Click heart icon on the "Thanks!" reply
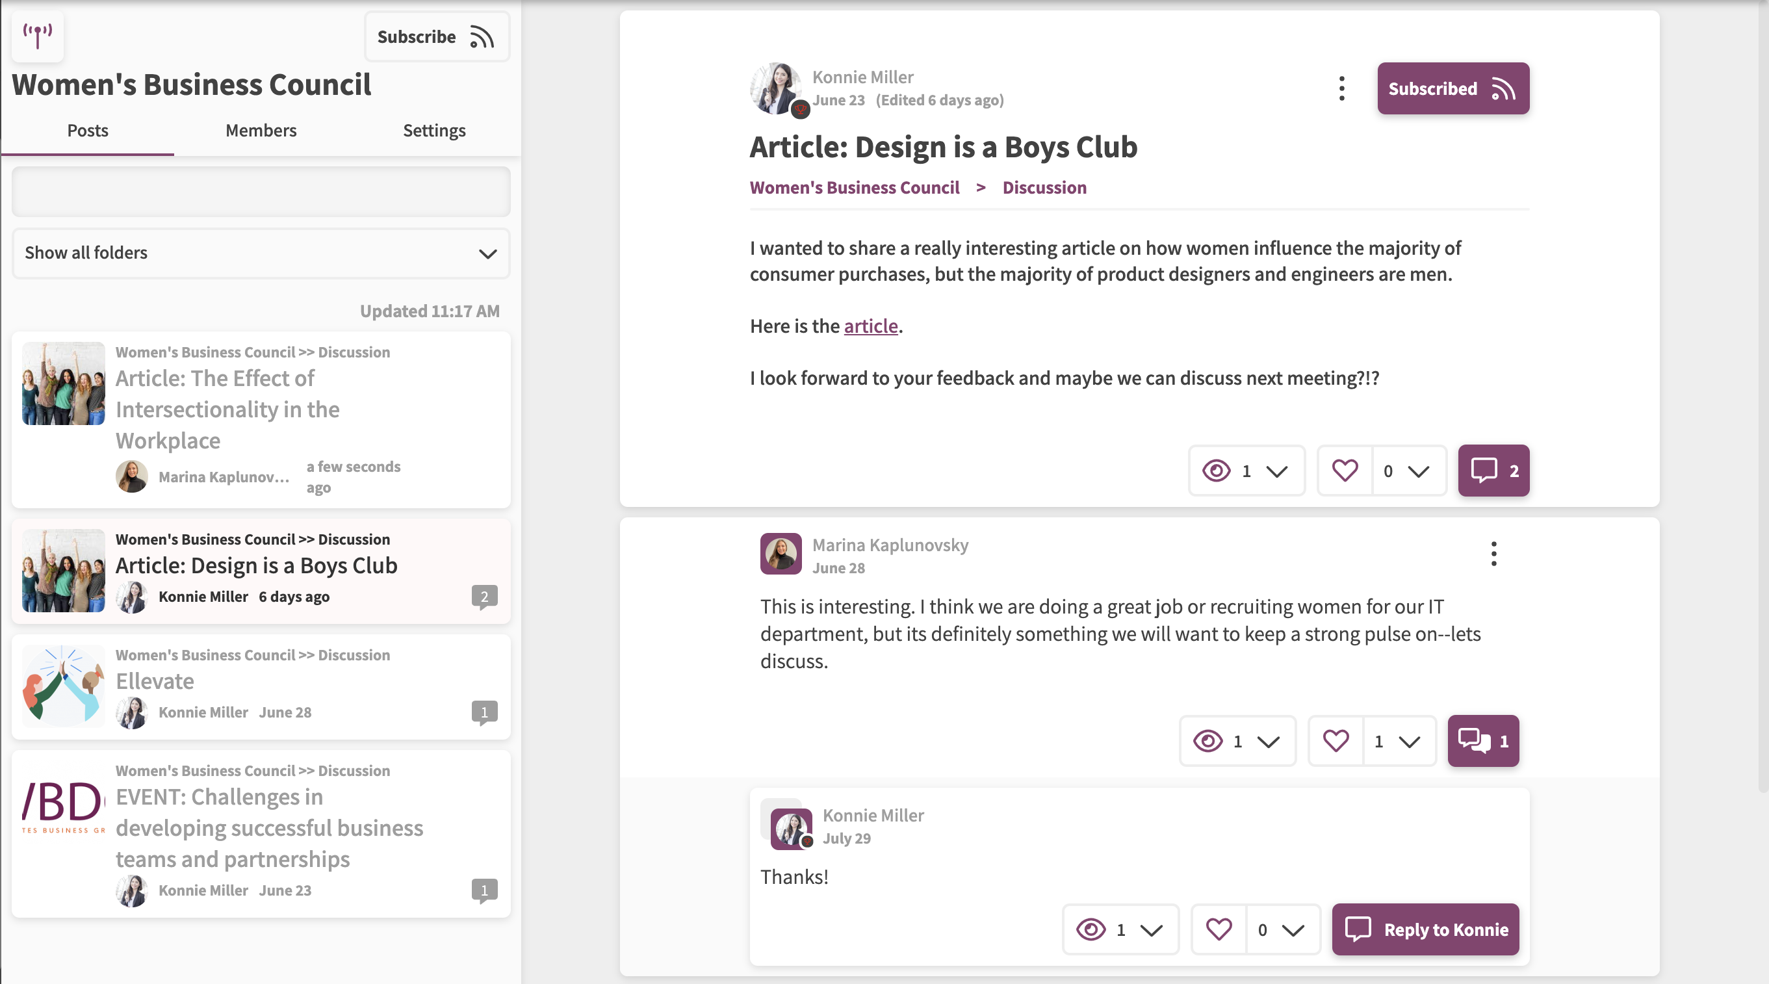Image resolution: width=1769 pixels, height=984 pixels. point(1219,930)
